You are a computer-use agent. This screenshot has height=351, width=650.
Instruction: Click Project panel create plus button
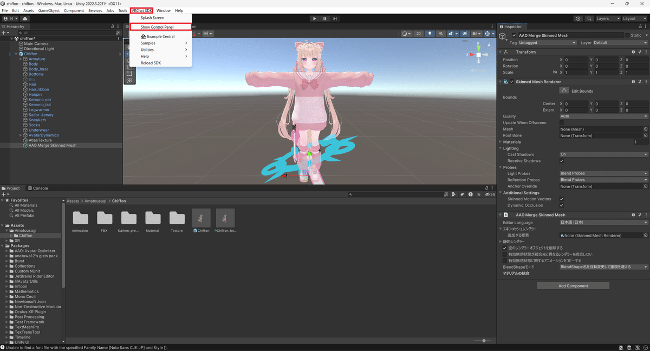click(5, 194)
